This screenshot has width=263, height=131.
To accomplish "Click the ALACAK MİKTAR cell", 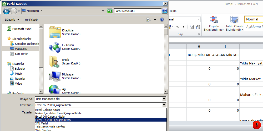I will point(225,55).
